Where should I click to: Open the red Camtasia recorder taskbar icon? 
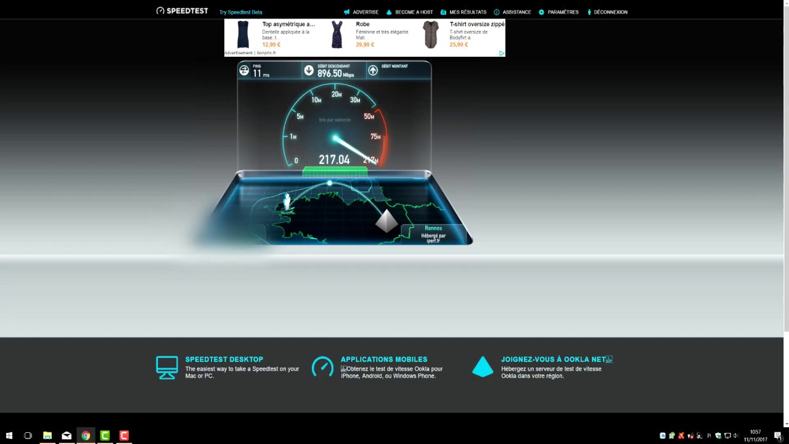[124, 435]
